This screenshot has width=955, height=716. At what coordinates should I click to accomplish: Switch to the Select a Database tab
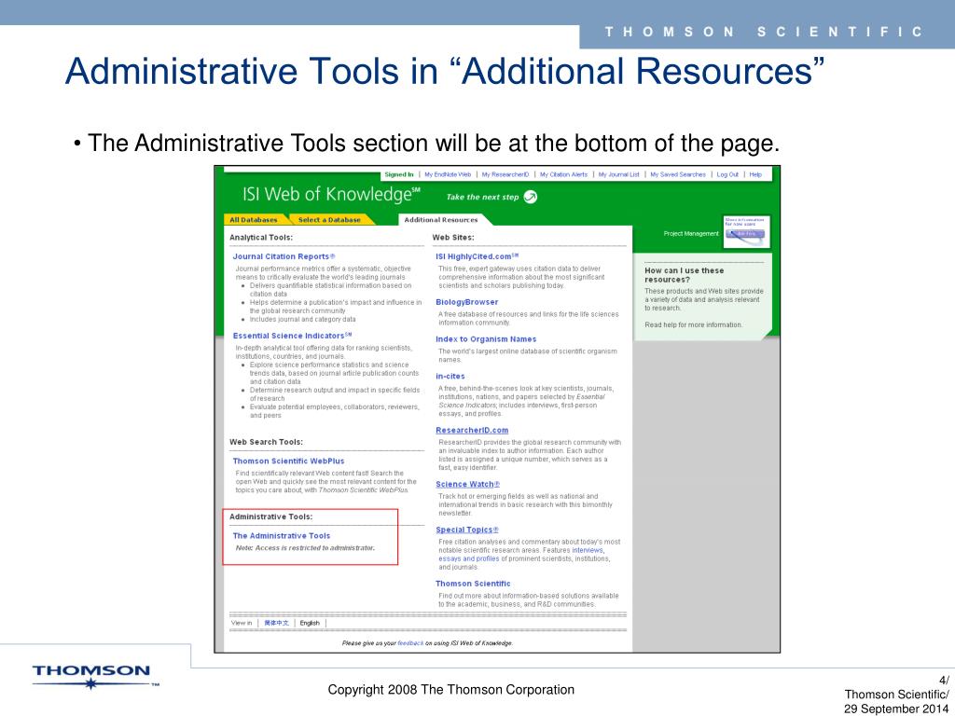pyautogui.click(x=329, y=220)
